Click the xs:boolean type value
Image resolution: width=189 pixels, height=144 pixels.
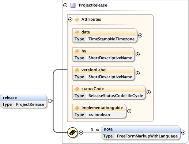coord(99,115)
